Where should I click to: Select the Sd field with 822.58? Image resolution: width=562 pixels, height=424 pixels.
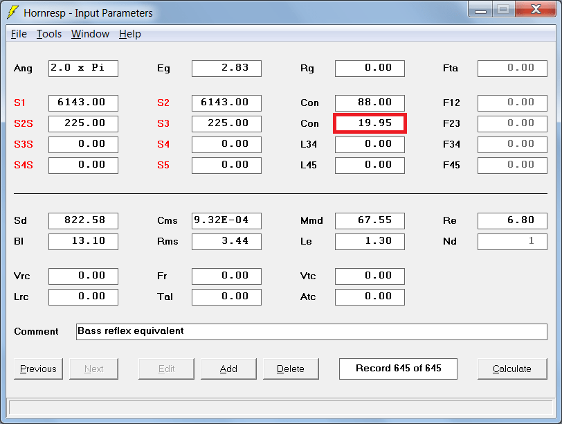pos(83,221)
